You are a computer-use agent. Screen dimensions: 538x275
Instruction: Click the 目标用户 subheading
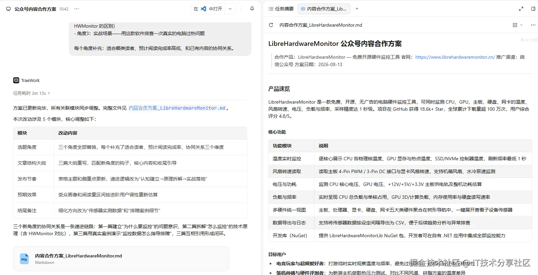coord(277,254)
